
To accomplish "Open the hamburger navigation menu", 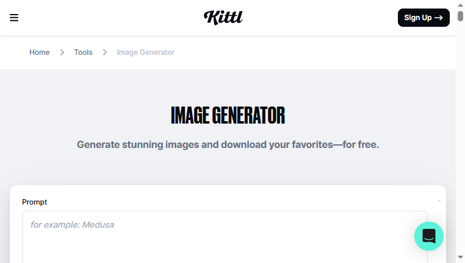I will click(x=14, y=18).
